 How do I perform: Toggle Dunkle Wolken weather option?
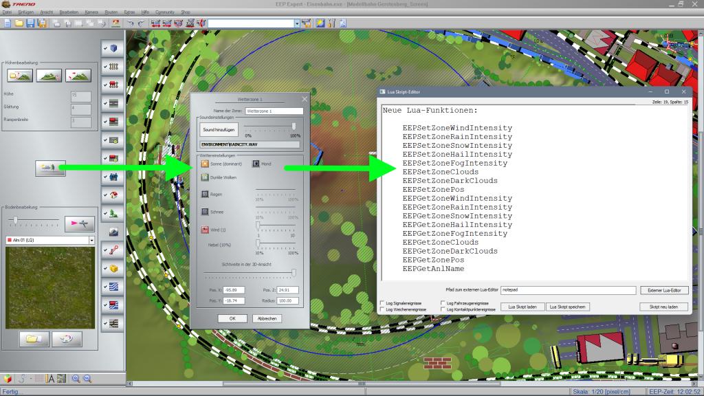pos(205,177)
